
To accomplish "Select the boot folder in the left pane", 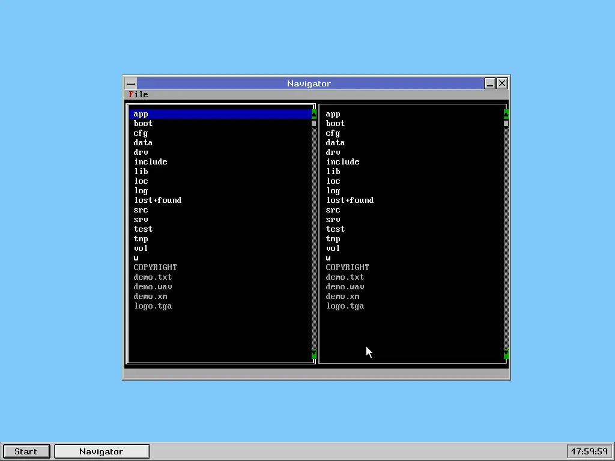I will point(143,124).
